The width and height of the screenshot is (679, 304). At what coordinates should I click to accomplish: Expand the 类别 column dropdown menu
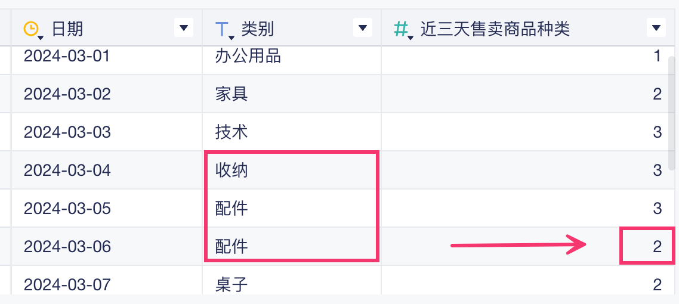tap(362, 27)
